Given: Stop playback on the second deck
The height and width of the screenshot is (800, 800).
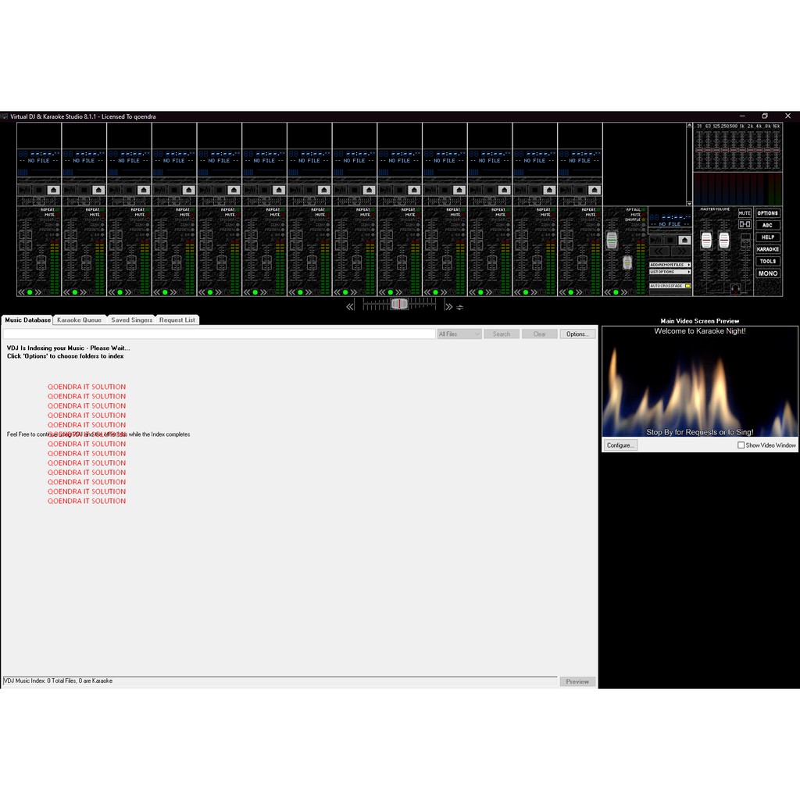Looking at the screenshot, I should tap(84, 190).
